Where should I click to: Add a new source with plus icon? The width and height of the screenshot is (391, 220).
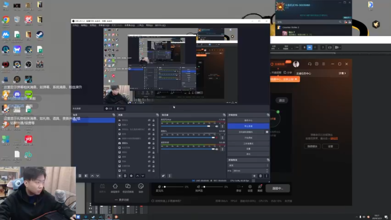coord(119,176)
